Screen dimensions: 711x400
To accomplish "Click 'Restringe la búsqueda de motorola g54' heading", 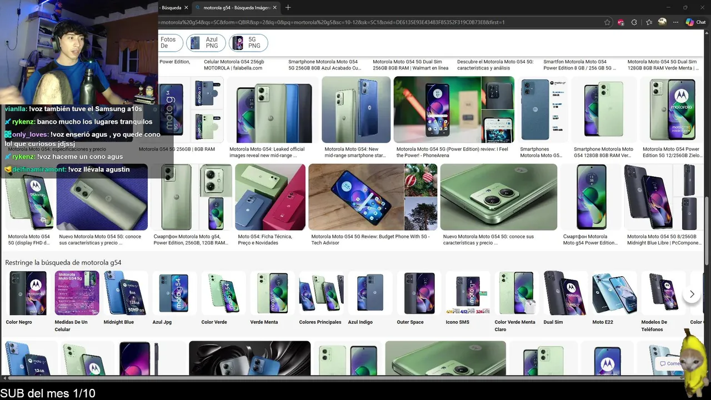I will (63, 262).
